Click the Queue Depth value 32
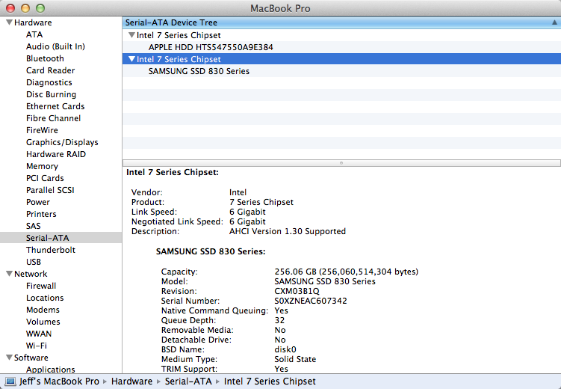The height and width of the screenshot is (389, 561). 279,321
